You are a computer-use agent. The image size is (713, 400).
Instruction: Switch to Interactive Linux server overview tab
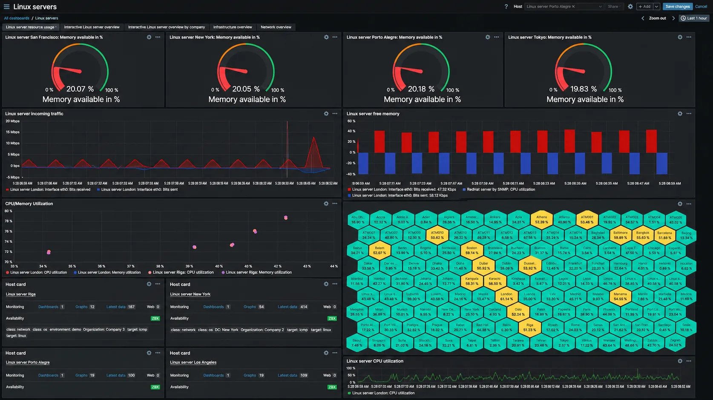click(92, 27)
